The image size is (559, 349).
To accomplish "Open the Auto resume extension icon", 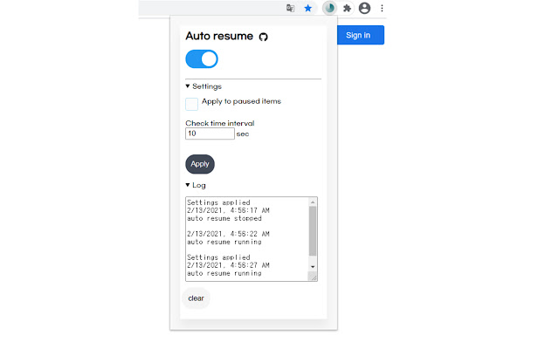I will point(329,8).
